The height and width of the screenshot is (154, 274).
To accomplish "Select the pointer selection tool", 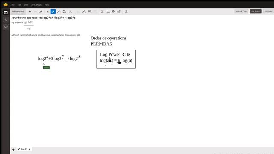I will coord(48,12).
